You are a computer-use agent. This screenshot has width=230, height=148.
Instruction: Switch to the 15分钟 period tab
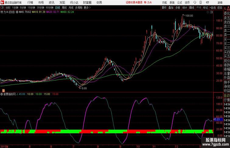click(31, 8)
